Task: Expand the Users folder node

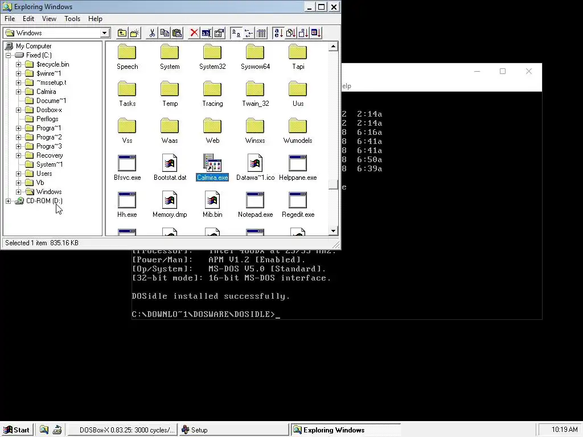Action: tap(19, 174)
